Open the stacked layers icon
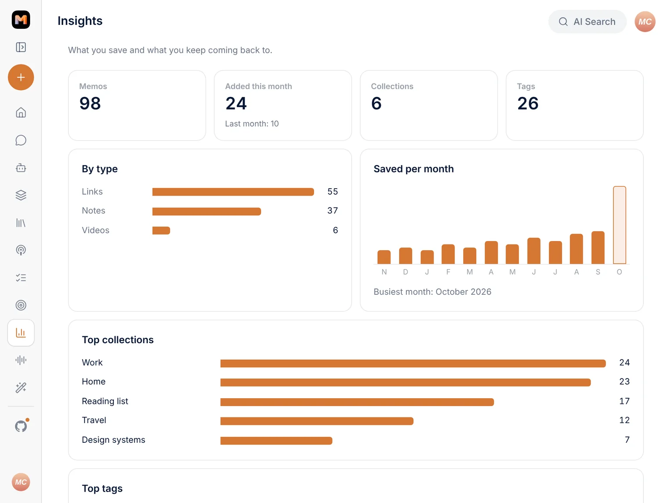Viewport: 670px width, 503px height. 21,195
